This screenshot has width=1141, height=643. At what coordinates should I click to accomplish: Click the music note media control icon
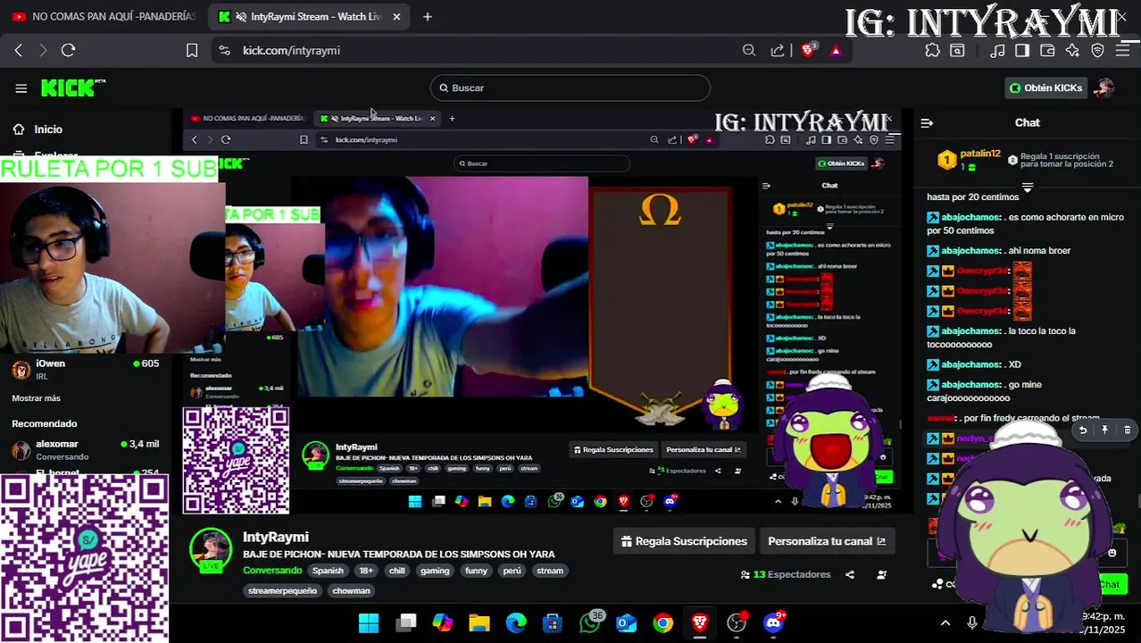998,50
